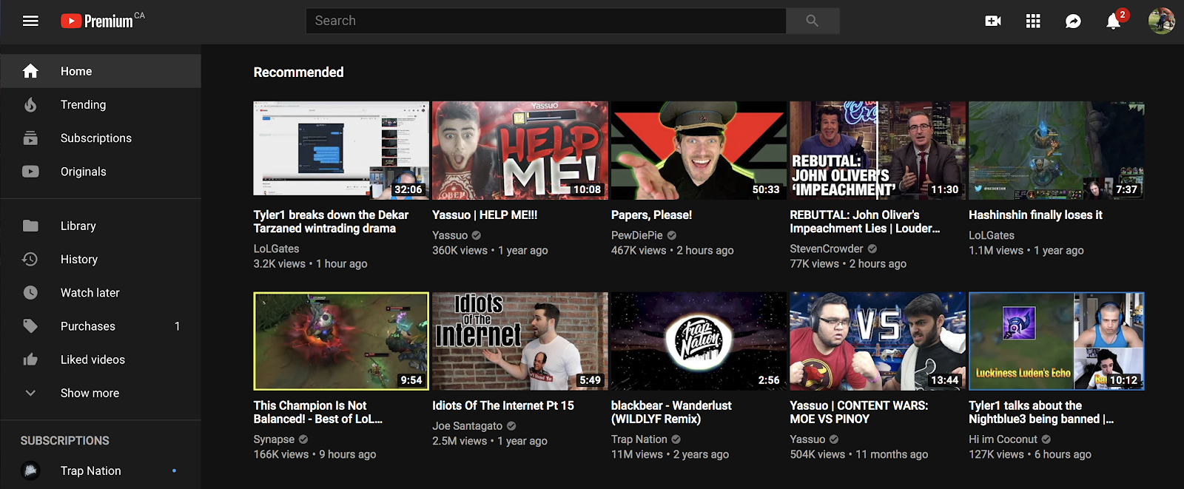Image resolution: width=1184 pixels, height=489 pixels.
Task: Go to Trending in the sidebar
Action: point(101,104)
